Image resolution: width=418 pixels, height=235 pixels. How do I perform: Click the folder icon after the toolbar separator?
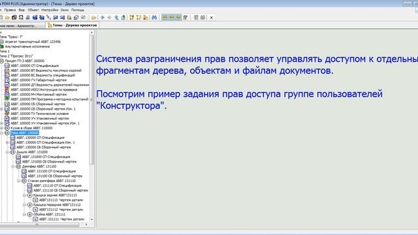93,18
